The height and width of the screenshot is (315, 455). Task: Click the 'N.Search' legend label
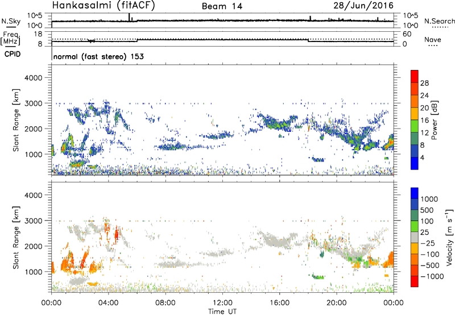(439, 21)
